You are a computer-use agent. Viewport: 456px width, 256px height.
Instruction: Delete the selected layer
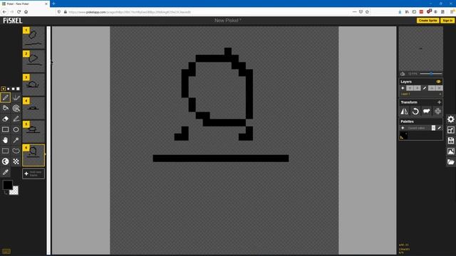tap(439, 88)
